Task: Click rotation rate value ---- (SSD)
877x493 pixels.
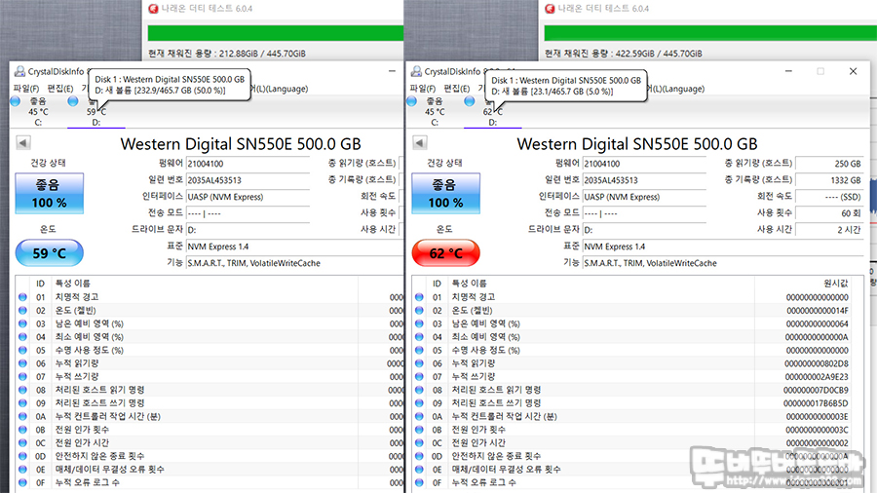Action: [829, 197]
